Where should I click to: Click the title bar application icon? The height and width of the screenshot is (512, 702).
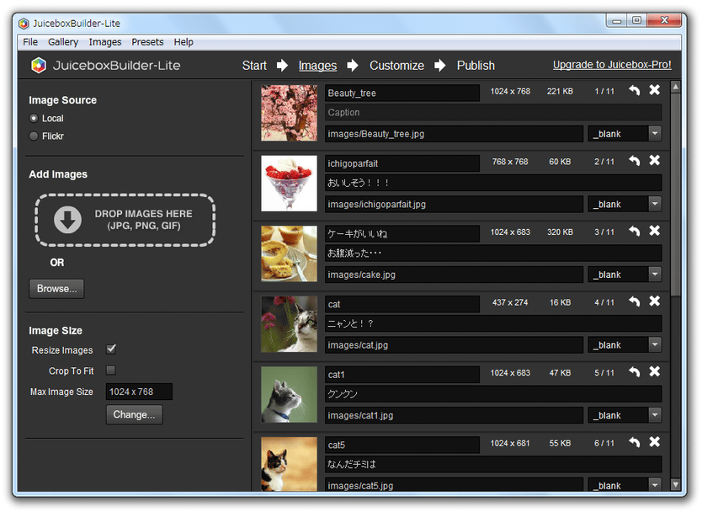coord(24,24)
